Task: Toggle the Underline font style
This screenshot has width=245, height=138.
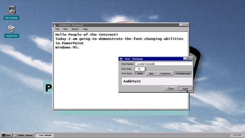Action: tap(165, 74)
